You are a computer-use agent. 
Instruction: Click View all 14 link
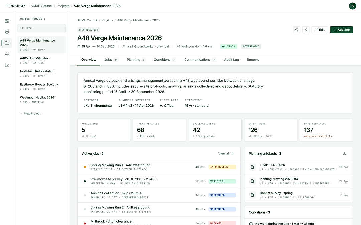(x=226, y=154)
